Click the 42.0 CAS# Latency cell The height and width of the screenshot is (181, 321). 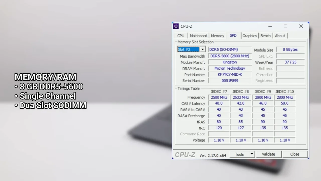pos(240,103)
